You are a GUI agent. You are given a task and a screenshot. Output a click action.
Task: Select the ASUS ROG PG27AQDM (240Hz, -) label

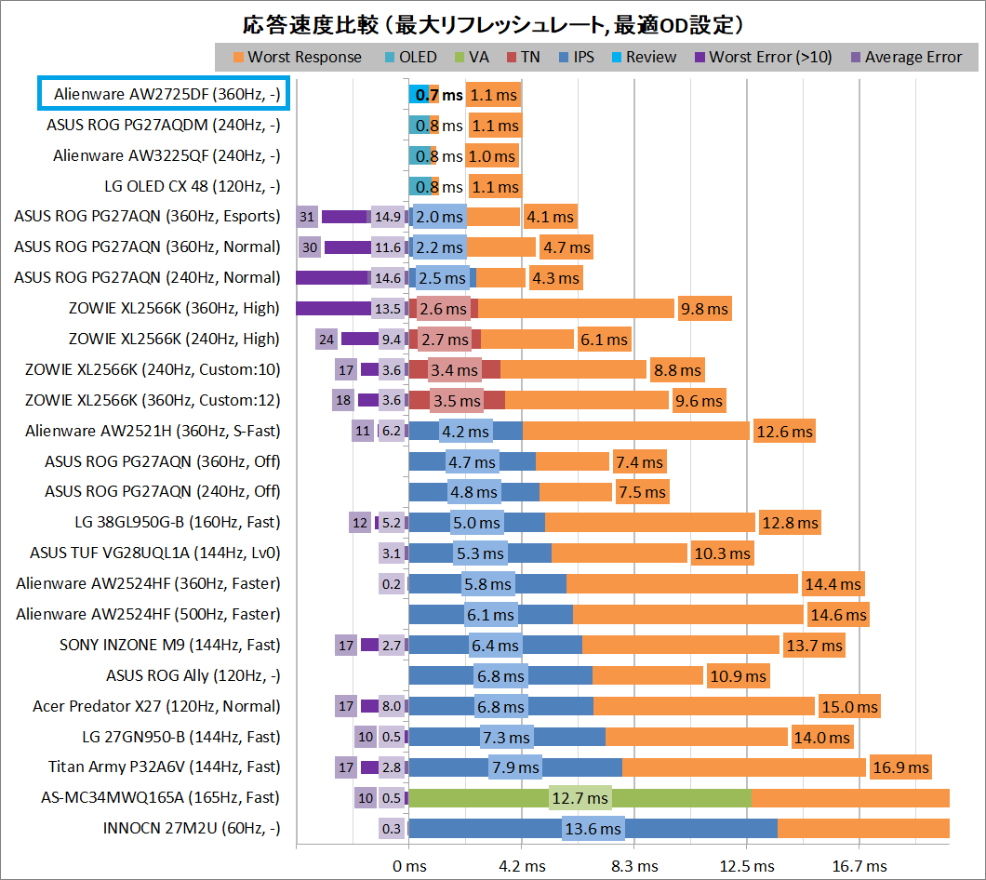(x=164, y=125)
